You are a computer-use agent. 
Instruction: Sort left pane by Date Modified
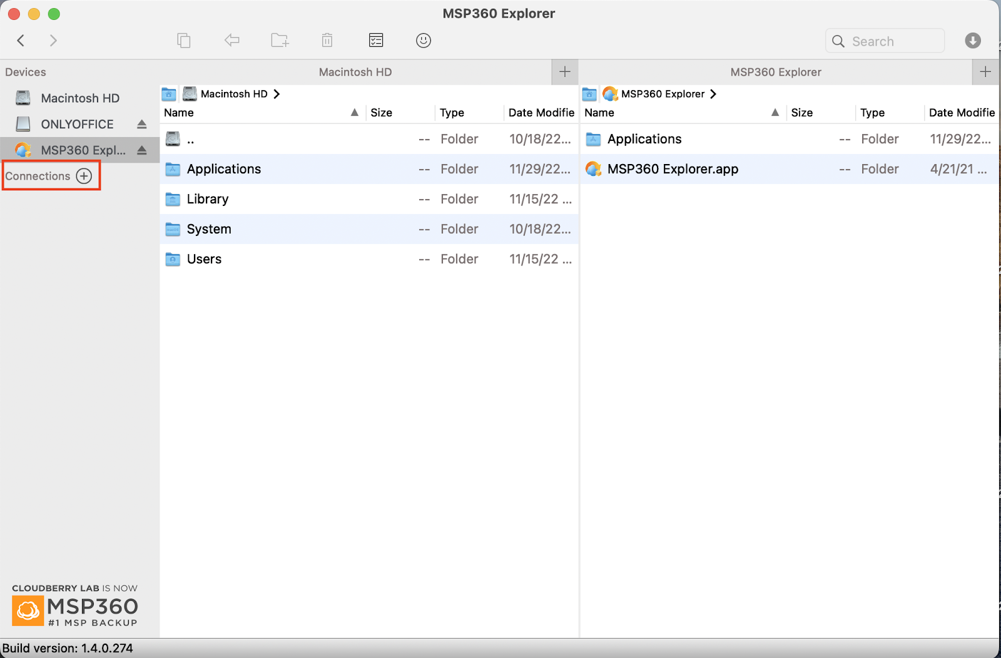(541, 113)
